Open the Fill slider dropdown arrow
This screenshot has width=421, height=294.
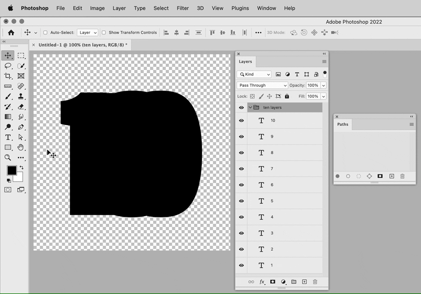click(324, 96)
